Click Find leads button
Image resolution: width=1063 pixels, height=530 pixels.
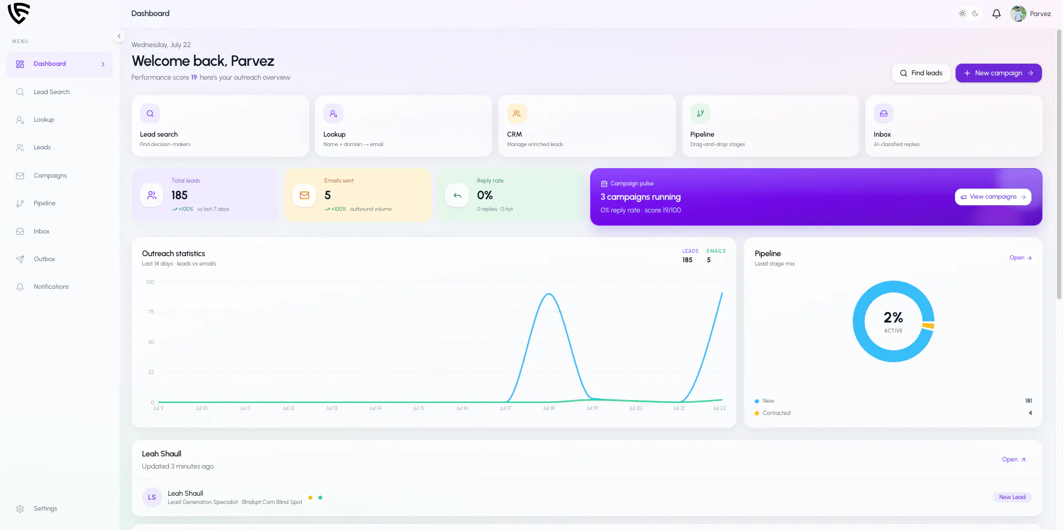click(921, 73)
